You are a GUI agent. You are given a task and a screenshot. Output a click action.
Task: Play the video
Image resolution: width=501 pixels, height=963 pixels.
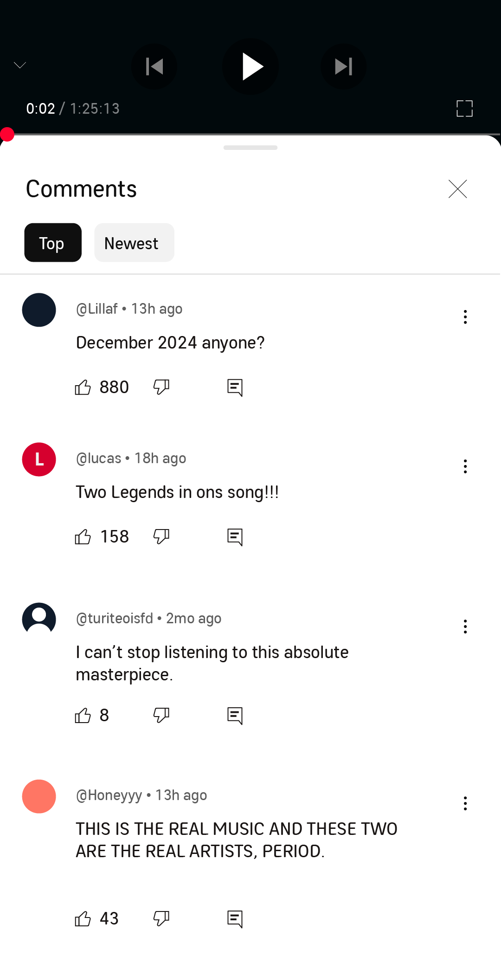point(250,66)
